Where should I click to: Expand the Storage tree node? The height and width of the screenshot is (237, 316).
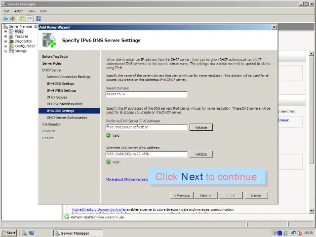(5, 51)
